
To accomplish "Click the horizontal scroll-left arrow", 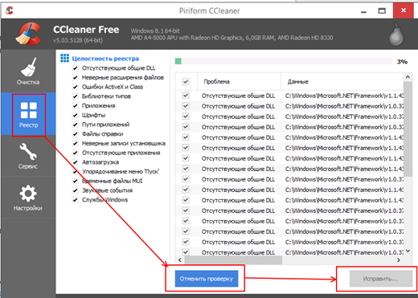I will (180, 260).
